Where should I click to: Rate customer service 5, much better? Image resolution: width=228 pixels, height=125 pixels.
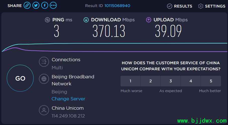(211, 81)
